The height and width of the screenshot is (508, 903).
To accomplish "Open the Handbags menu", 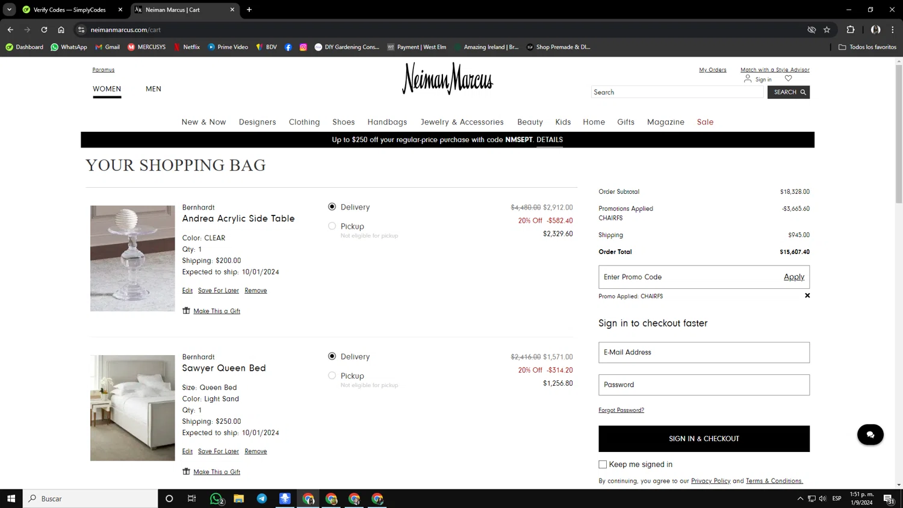I will 387,122.
